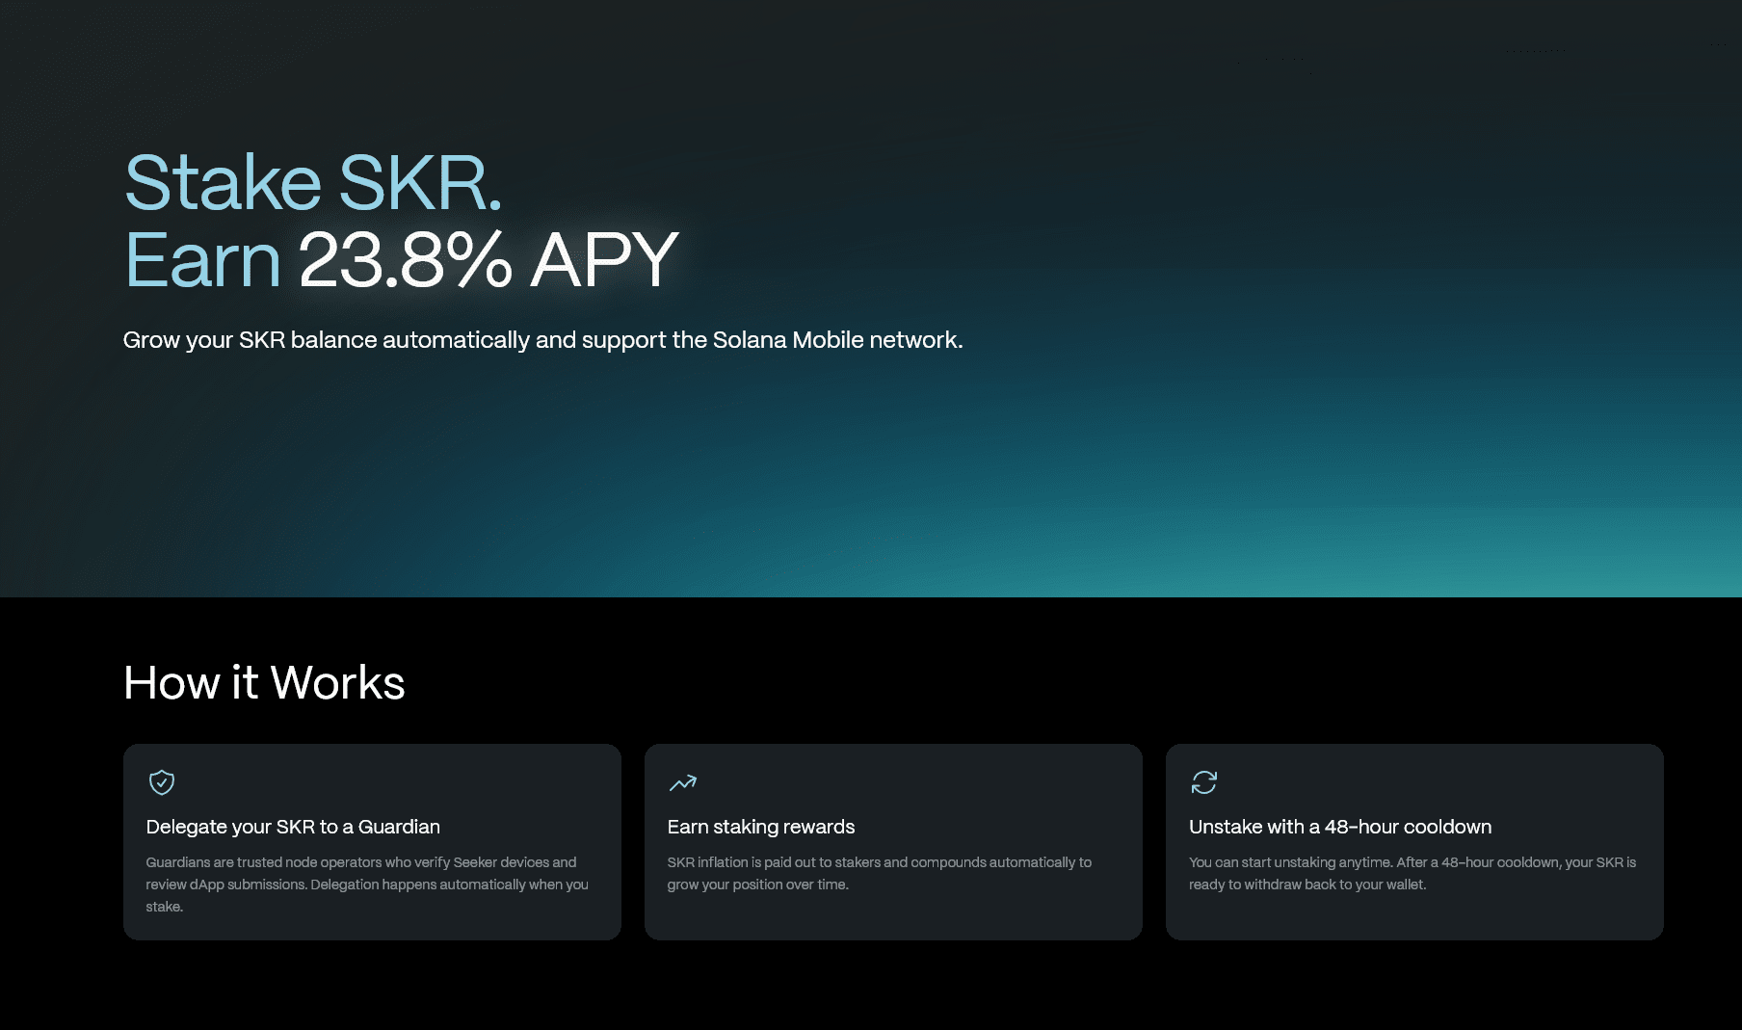1742x1030 pixels.
Task: Click the 23.8% APY text
Action: 487,258
